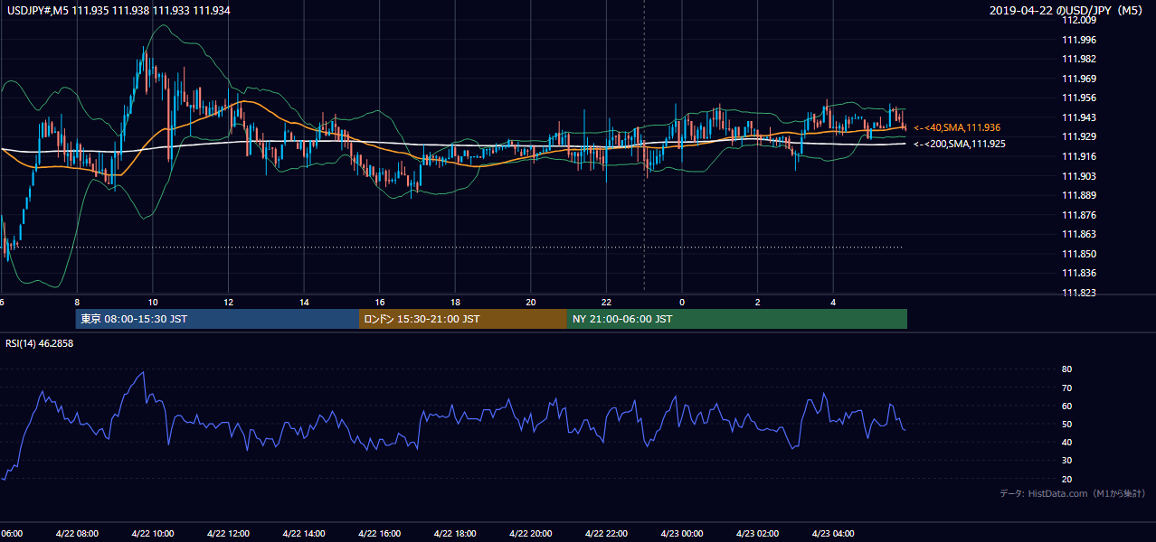1156x542 pixels.
Task: Click hour label 10 under the price chart
Action: click(x=153, y=302)
